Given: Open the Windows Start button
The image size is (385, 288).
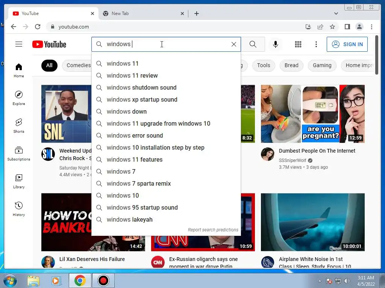Looking at the screenshot, I should click(x=10, y=280).
